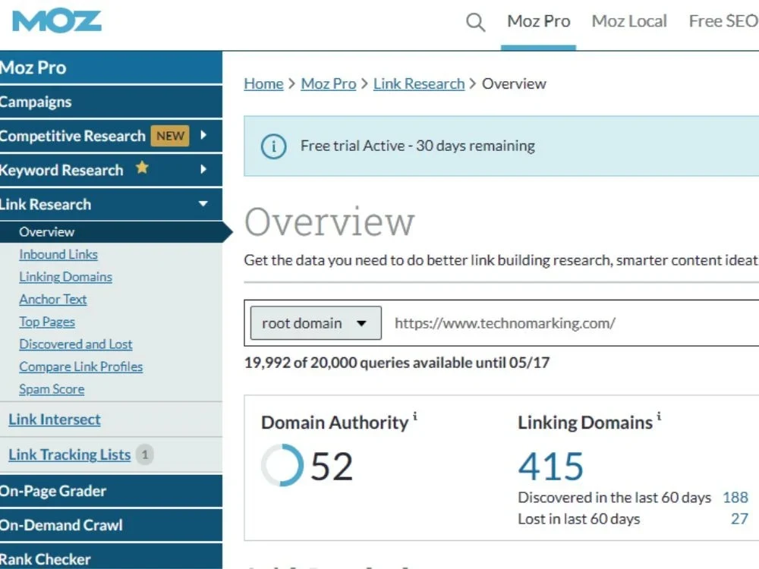Collapse Link Research section arrow

pos(203,203)
